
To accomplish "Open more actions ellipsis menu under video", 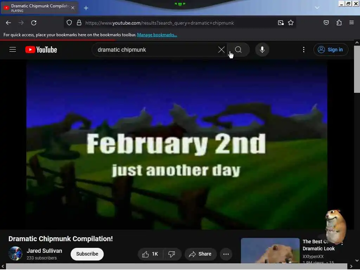I will pos(226,254).
